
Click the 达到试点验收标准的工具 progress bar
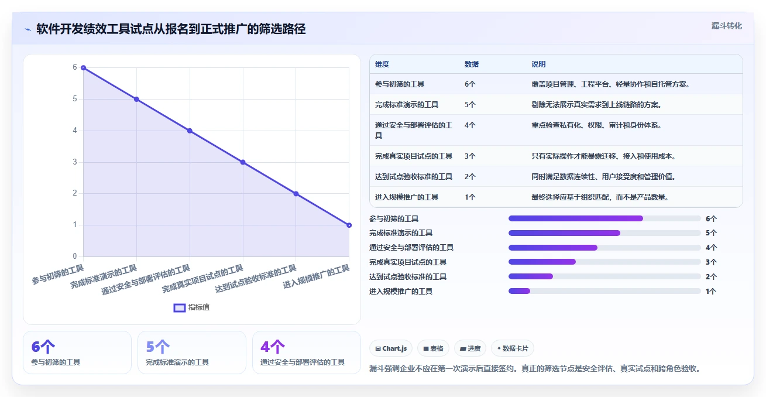604,276
